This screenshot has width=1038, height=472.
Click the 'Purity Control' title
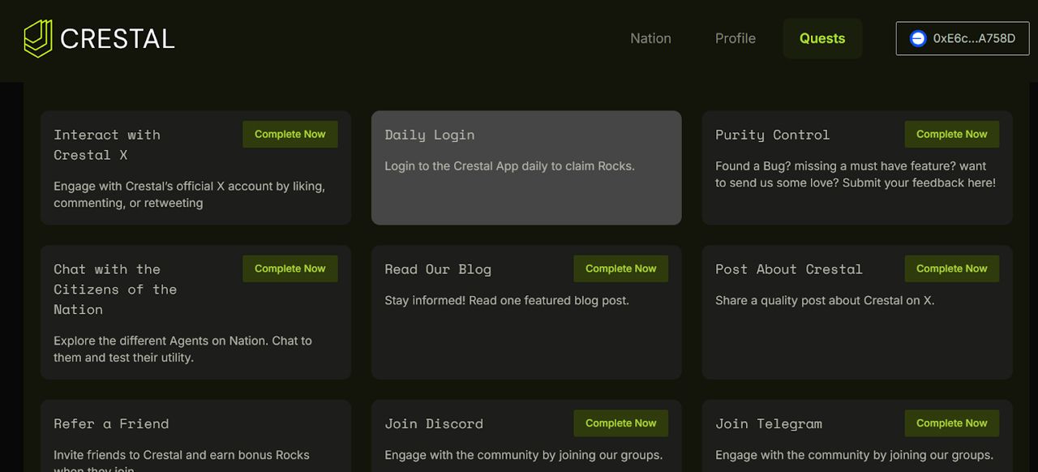click(772, 135)
